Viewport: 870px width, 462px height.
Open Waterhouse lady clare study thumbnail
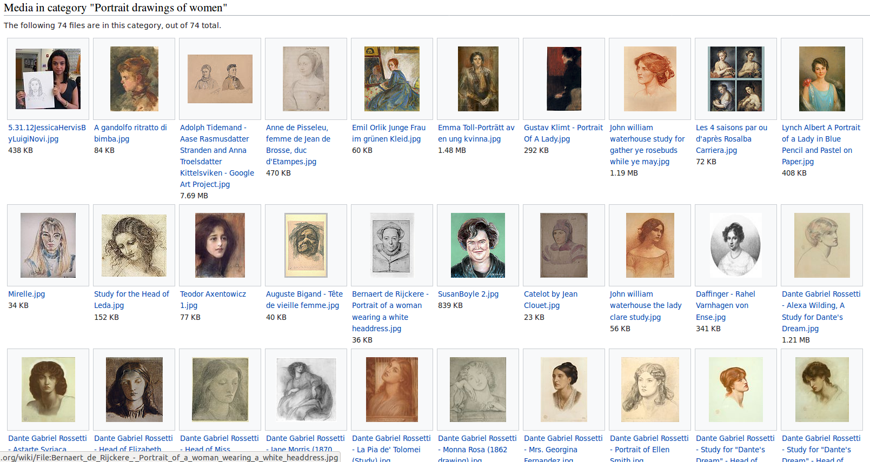(x=650, y=245)
